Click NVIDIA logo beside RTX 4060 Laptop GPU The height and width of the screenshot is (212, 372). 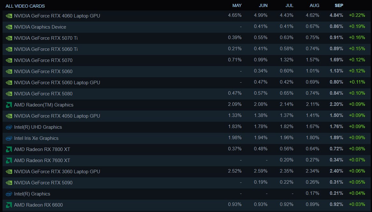(x=9, y=16)
